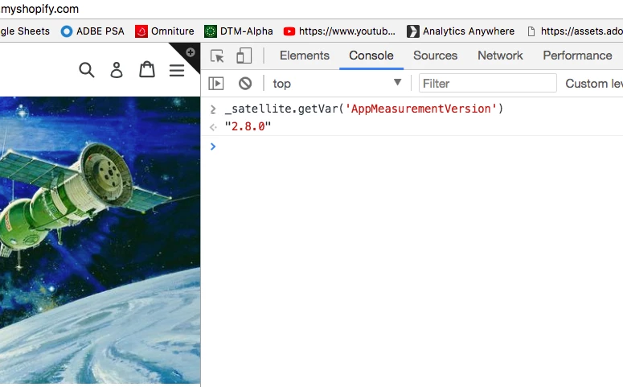
Task: Open the Custom levels dropdown
Action: [594, 84]
